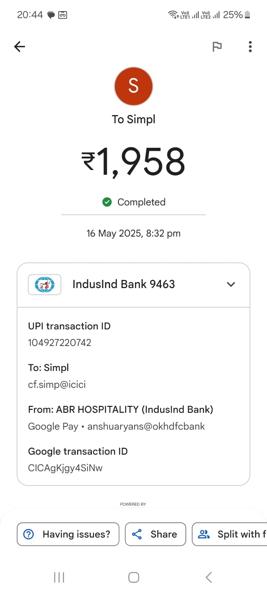The height and width of the screenshot is (594, 267).
Task: Tap the people icon for splitting
Action: coord(204,534)
